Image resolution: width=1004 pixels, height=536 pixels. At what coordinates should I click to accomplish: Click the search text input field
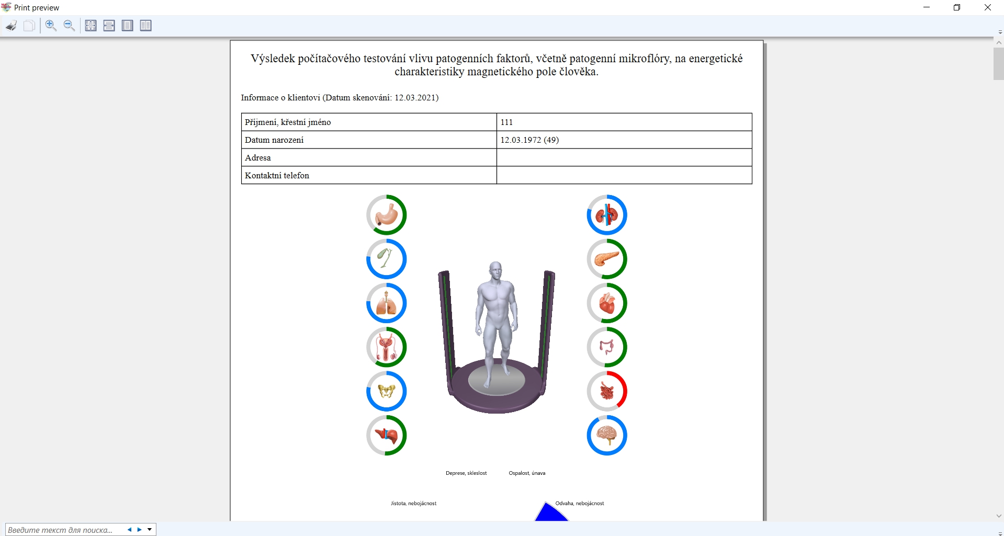coord(63,530)
